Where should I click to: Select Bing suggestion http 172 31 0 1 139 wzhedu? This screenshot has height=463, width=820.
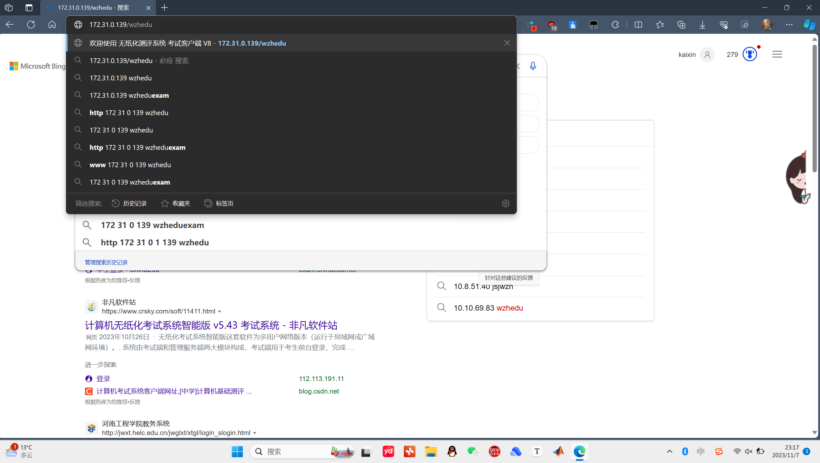click(x=311, y=242)
